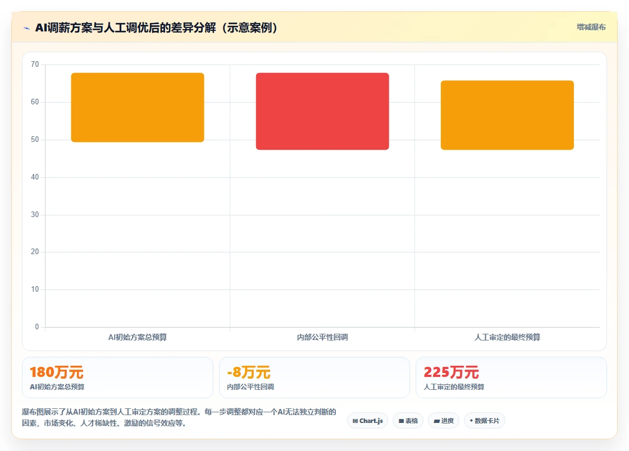
Task: Click the 增减瀑布 label in header
Action: point(591,27)
